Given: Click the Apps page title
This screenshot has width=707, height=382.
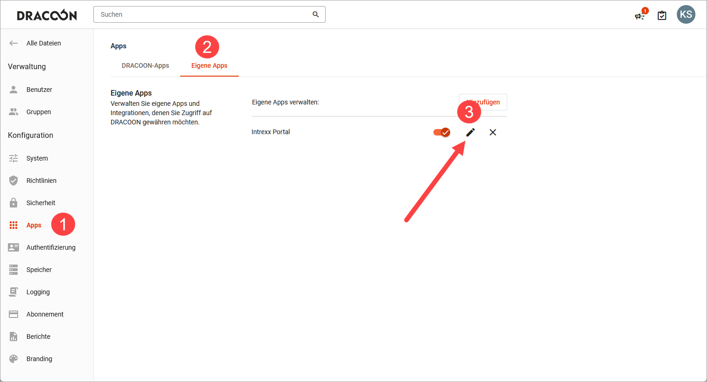Looking at the screenshot, I should pyautogui.click(x=118, y=46).
